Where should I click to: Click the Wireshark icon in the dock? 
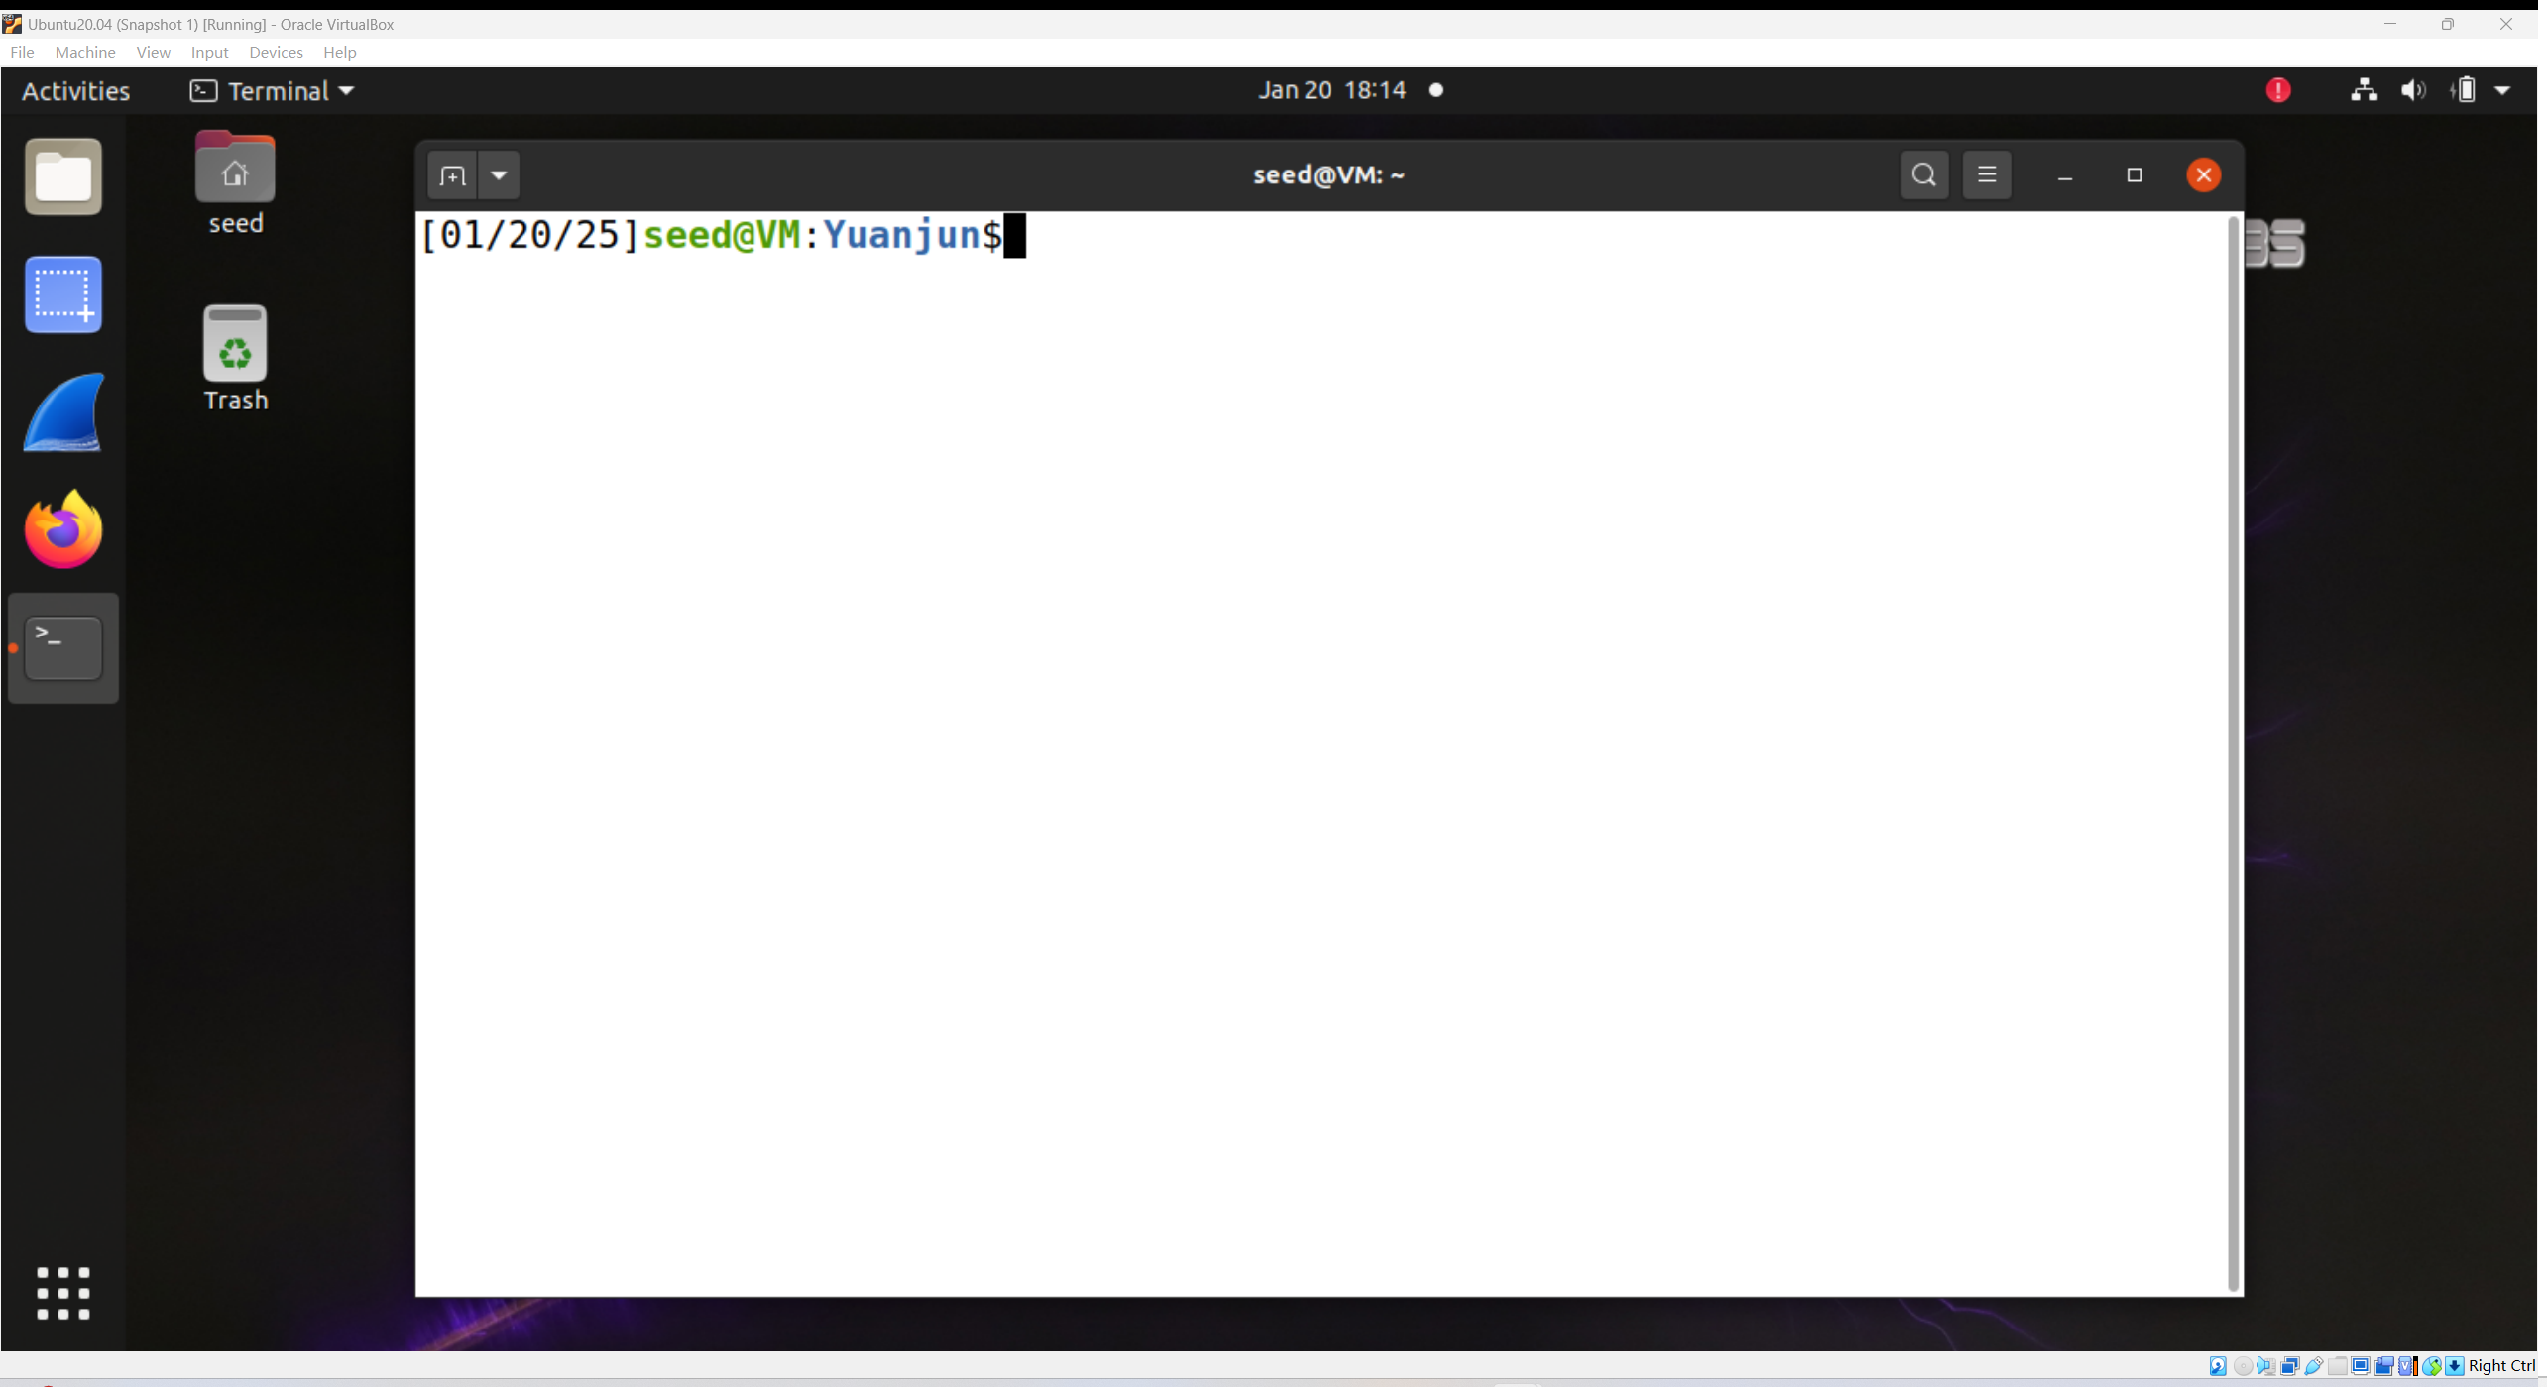click(x=62, y=411)
